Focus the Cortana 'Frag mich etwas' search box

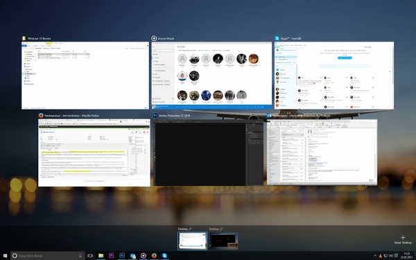(48, 256)
